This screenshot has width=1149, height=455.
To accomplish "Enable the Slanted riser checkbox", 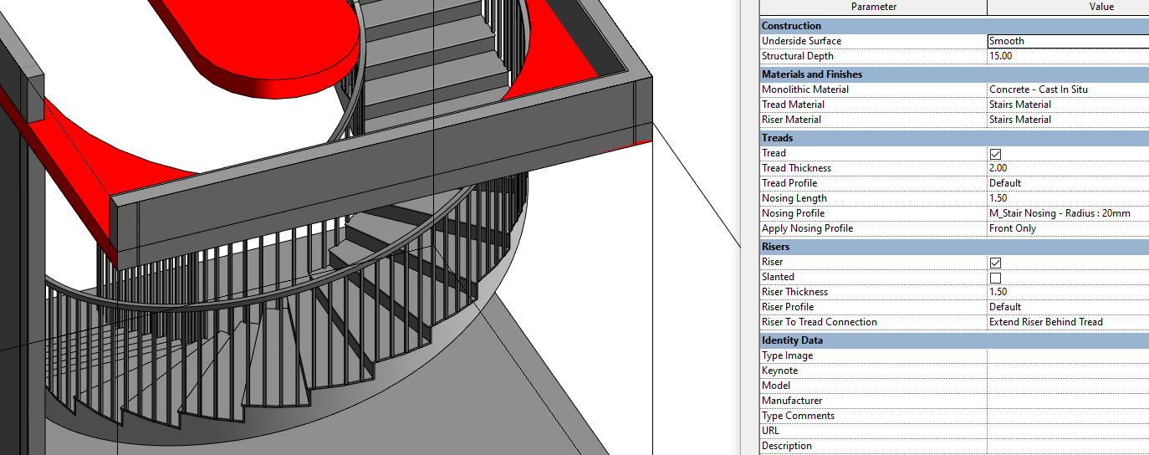I will [995, 278].
